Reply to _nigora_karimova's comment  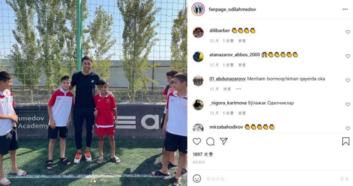242,113
